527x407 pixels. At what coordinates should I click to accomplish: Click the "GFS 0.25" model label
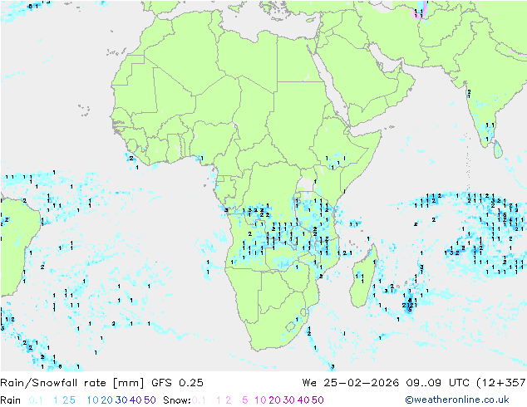(177, 383)
